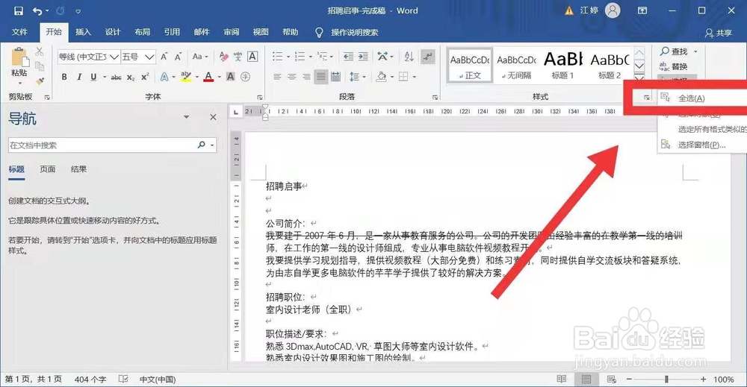Click the Format Painter brush icon
747x387 pixels.
point(40,81)
